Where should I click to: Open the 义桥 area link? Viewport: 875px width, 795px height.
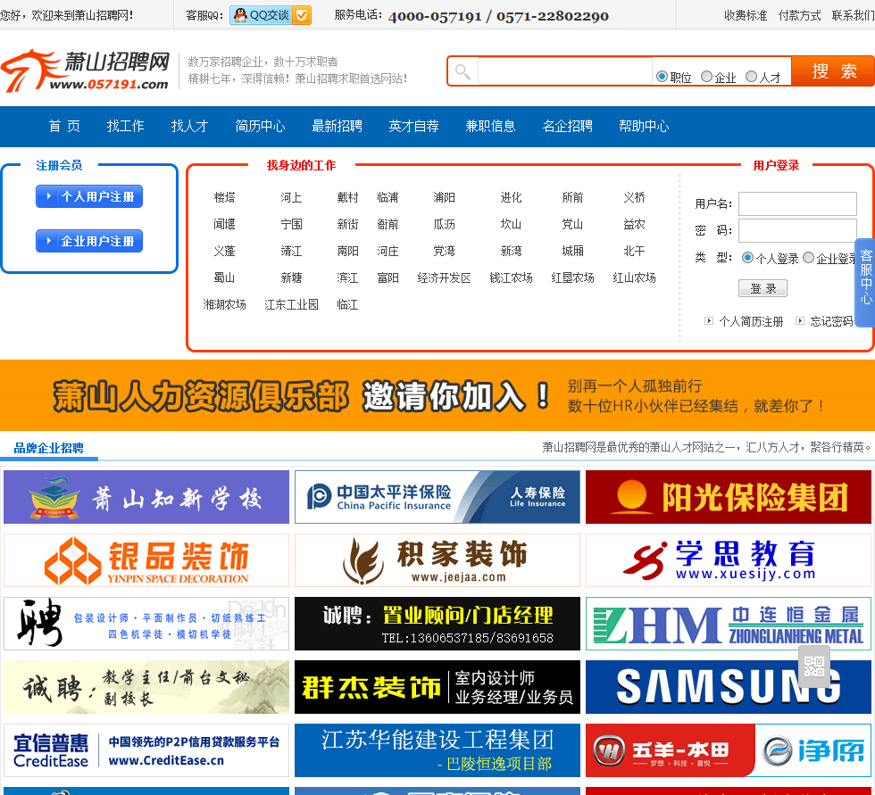(634, 197)
